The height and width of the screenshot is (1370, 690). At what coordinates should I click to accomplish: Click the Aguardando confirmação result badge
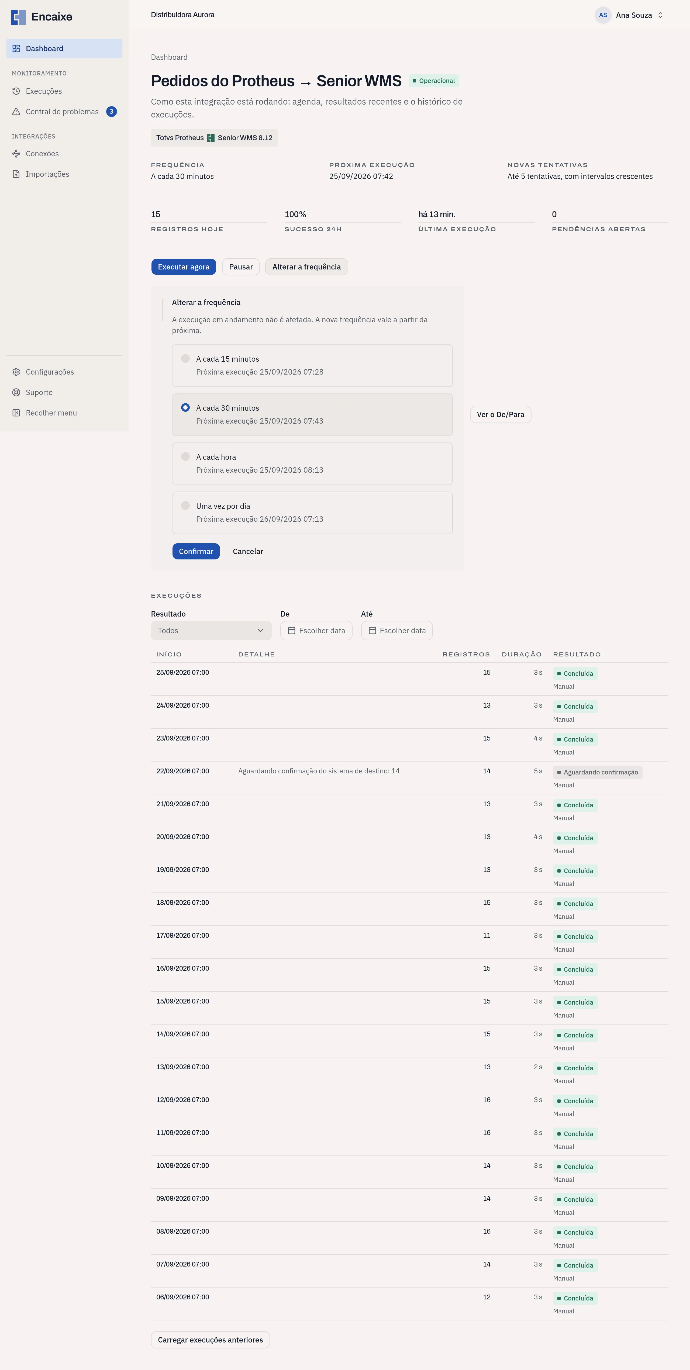598,772
